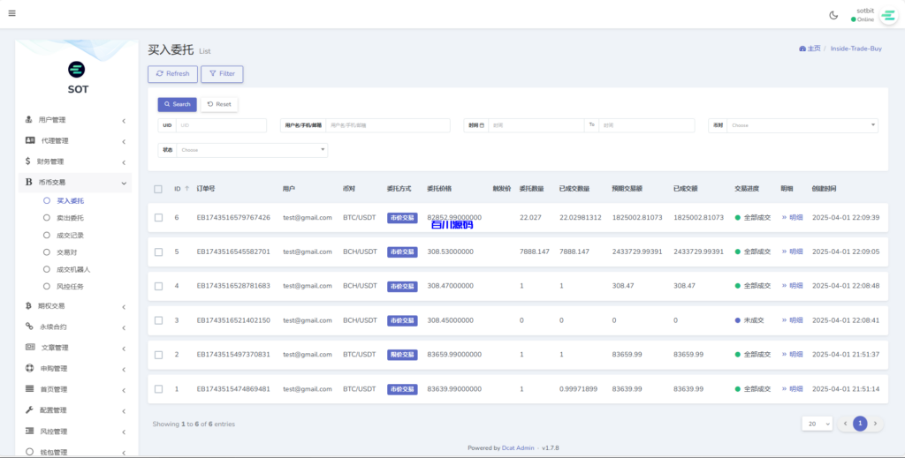Click the 文章管理 newspaper icon
The image size is (905, 458).
coord(30,348)
